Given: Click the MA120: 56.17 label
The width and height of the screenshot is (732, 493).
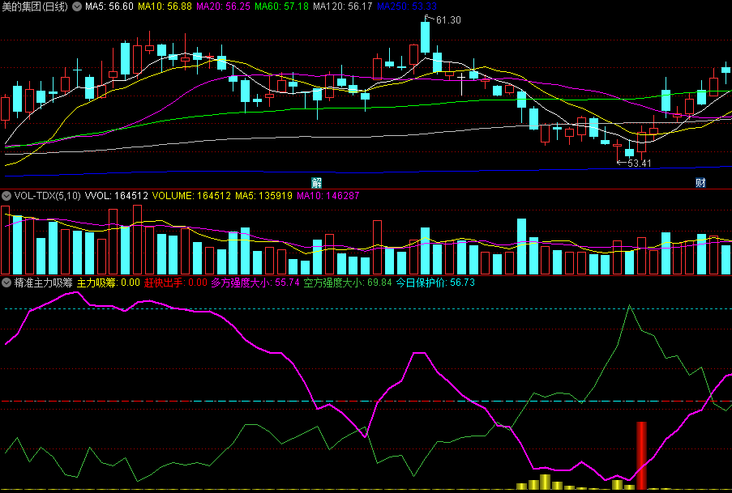Looking at the screenshot, I should [x=343, y=6].
